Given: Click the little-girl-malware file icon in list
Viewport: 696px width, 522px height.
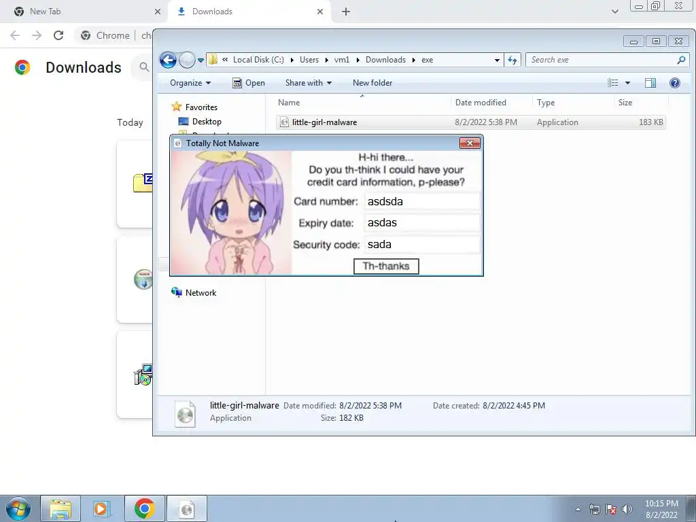Looking at the screenshot, I should 284,122.
